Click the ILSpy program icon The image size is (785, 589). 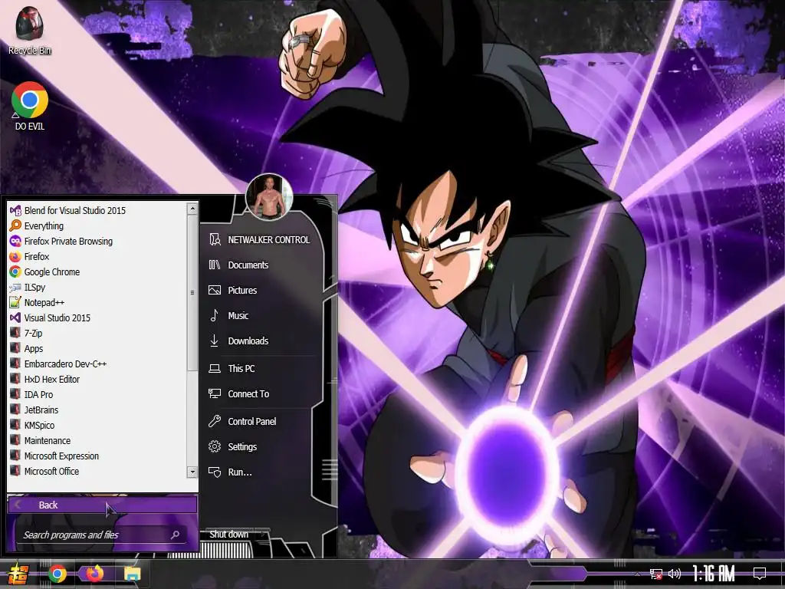15,288
